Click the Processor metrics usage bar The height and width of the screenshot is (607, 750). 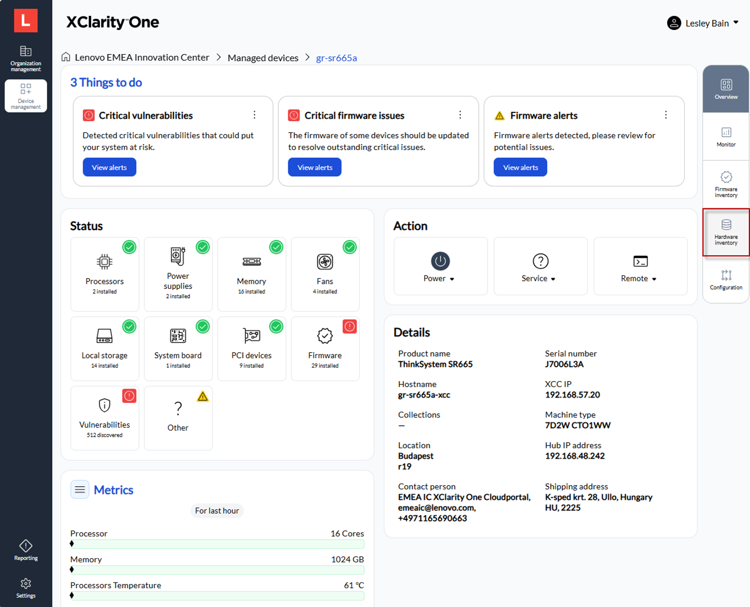(217, 544)
